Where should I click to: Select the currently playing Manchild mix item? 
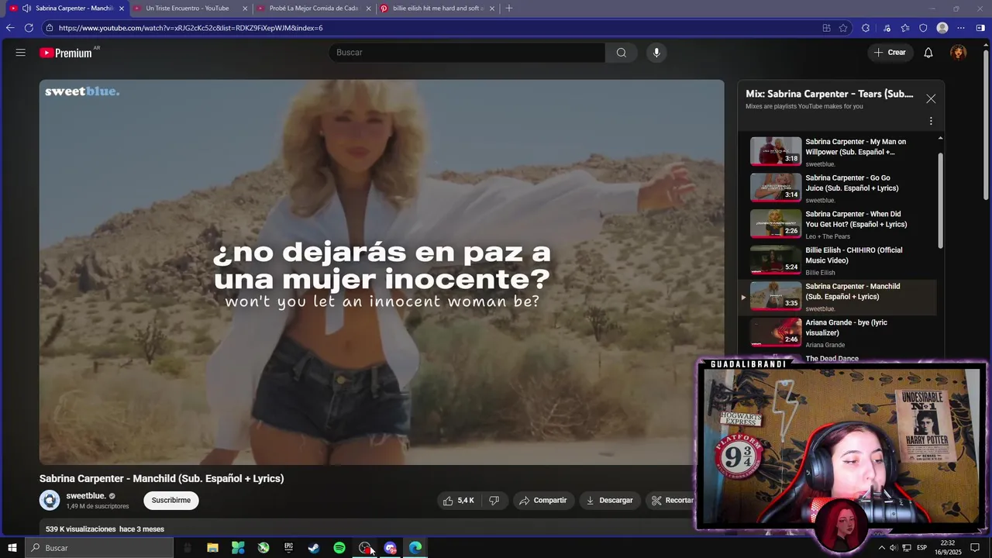(842, 297)
